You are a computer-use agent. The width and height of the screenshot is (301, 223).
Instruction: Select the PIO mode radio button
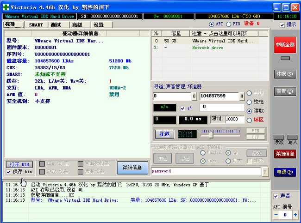230,24
